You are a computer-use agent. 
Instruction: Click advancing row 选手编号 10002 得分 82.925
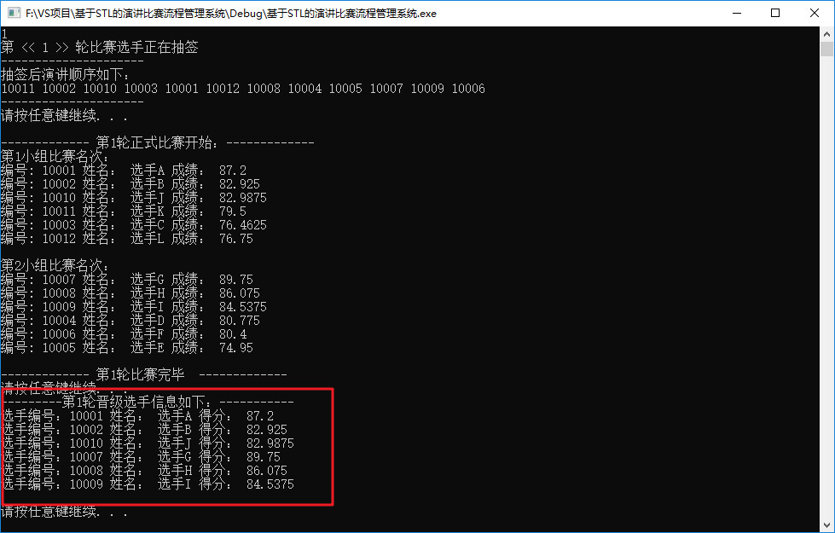144,430
